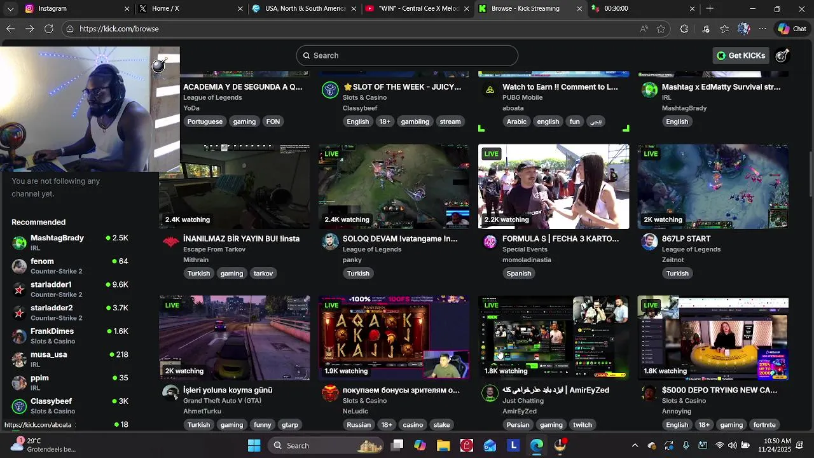Open the GTA V stream thumbnail by AhmetTurku
Image resolution: width=814 pixels, height=458 pixels.
coord(235,338)
